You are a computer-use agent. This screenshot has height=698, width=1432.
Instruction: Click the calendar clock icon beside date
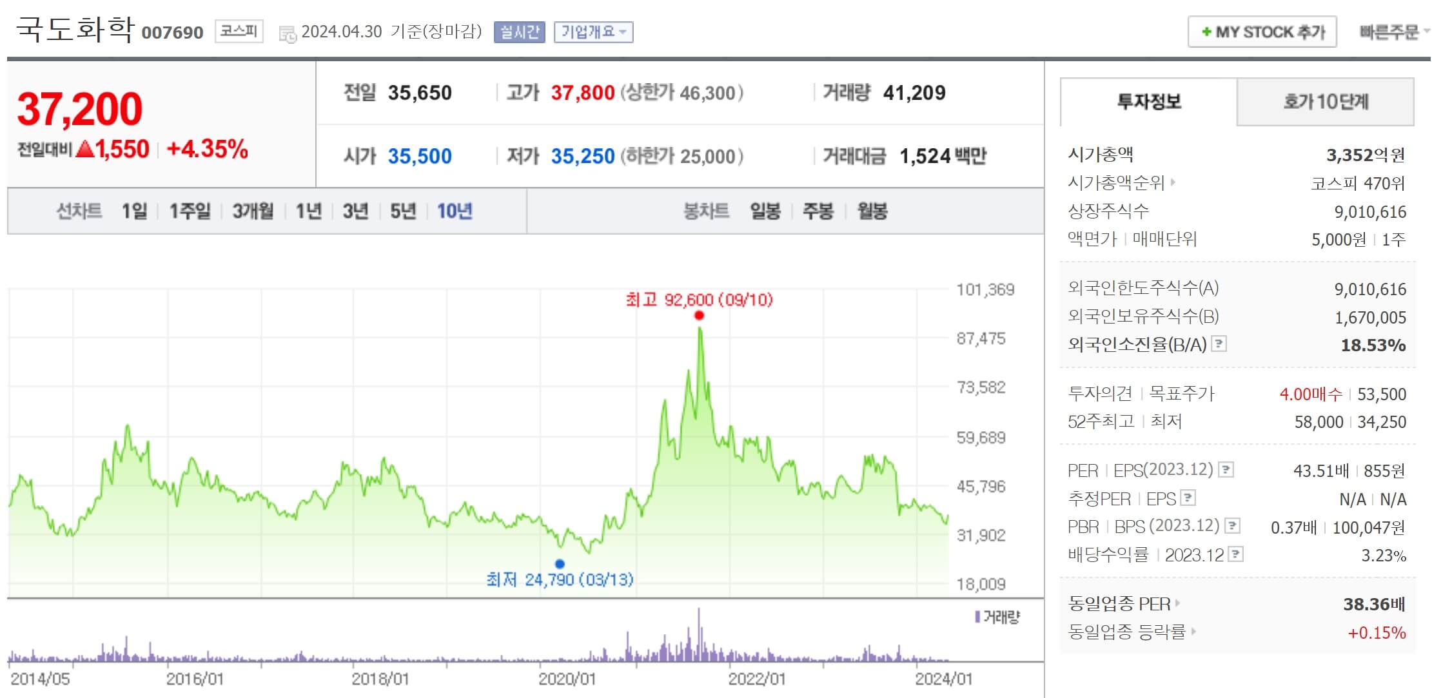coord(288,34)
